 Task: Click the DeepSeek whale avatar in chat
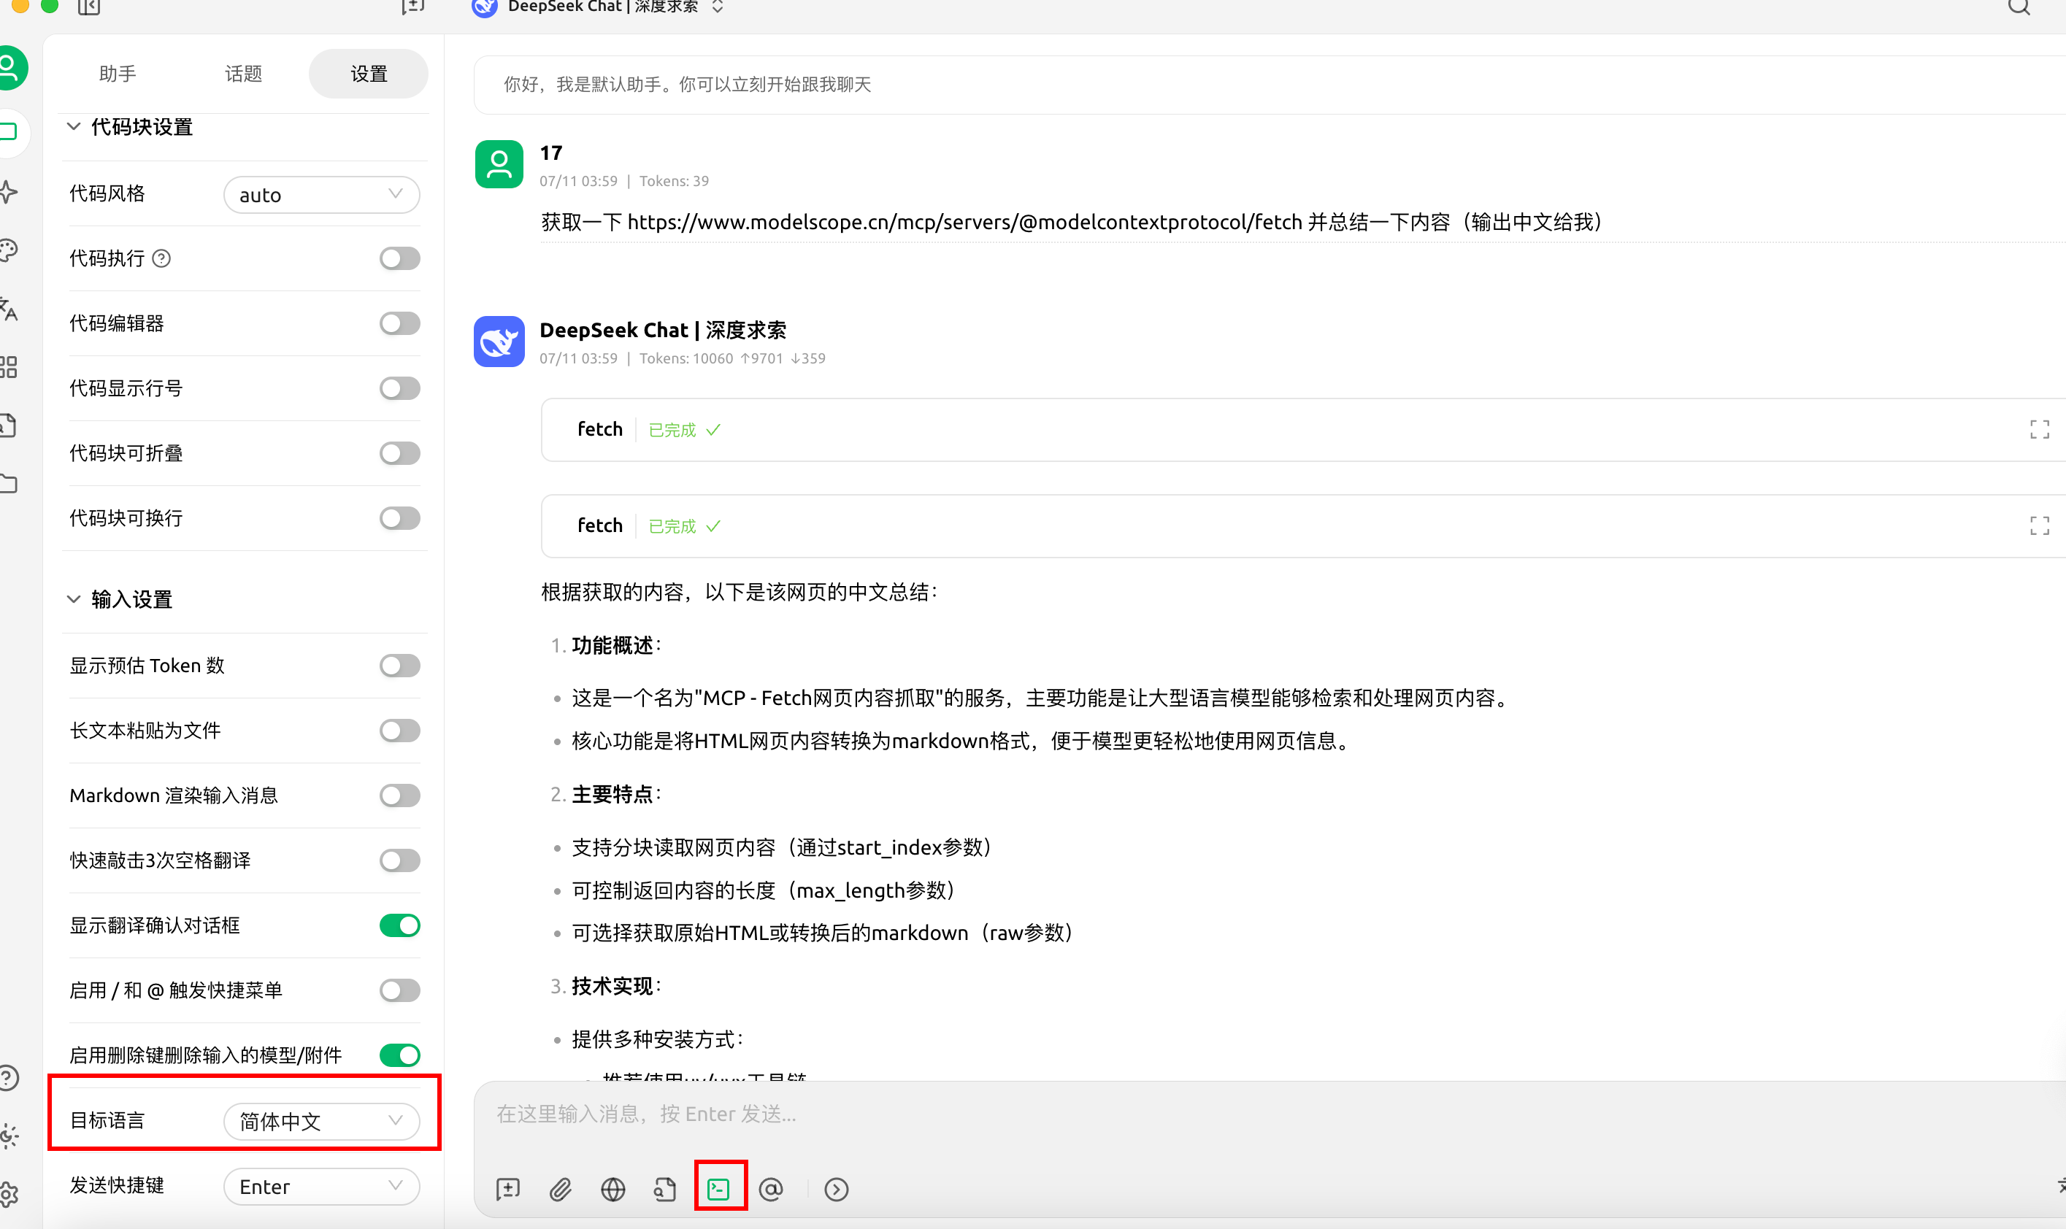499,342
